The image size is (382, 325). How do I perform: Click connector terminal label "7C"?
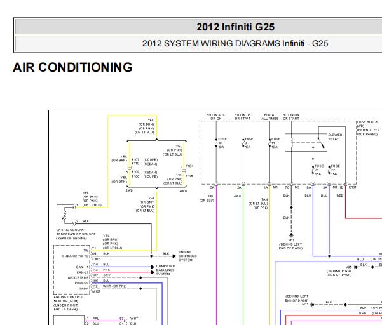point(287,187)
